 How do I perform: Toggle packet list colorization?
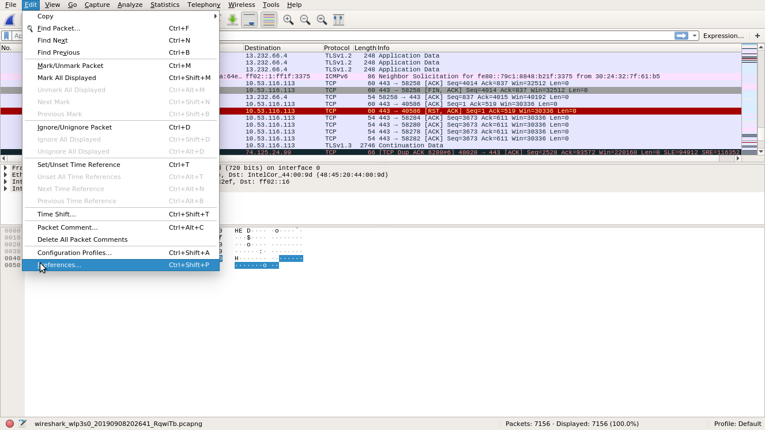click(x=269, y=20)
